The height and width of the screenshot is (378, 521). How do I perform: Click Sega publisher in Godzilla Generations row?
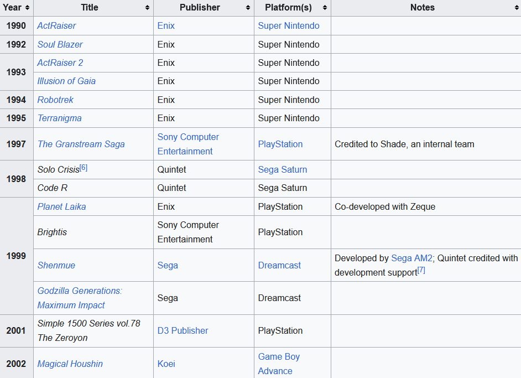[x=168, y=298]
